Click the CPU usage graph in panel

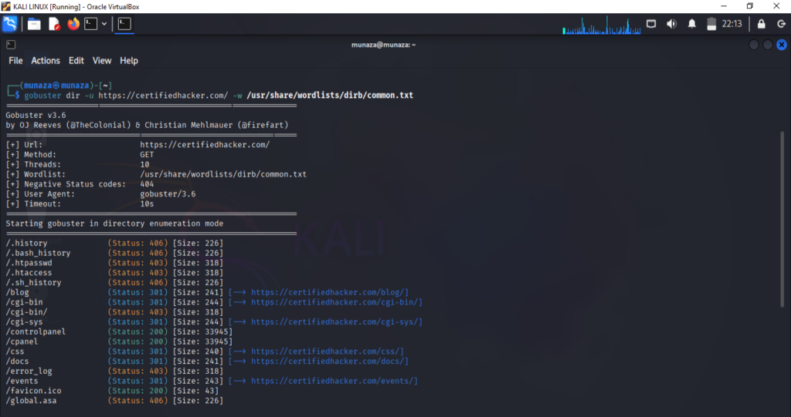(x=601, y=25)
